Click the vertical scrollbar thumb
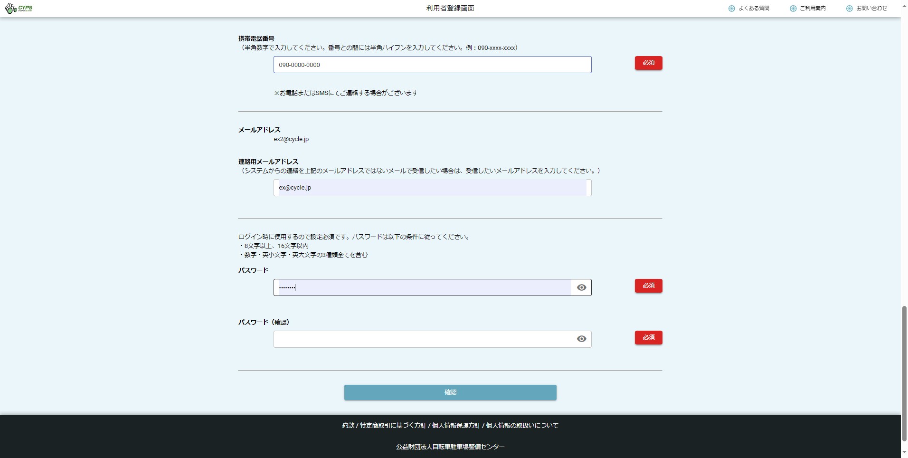This screenshot has width=908, height=458. (x=904, y=373)
